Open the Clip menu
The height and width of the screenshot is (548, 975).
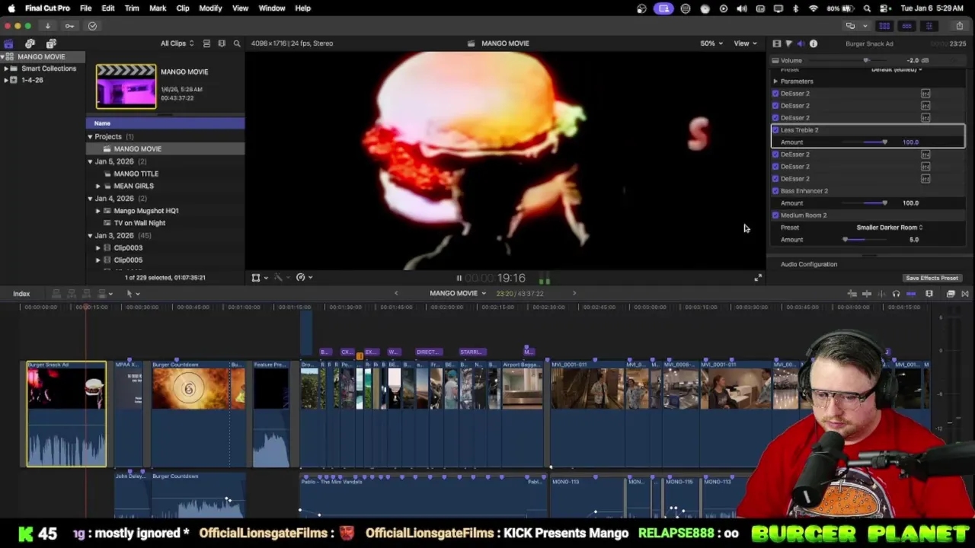point(183,8)
